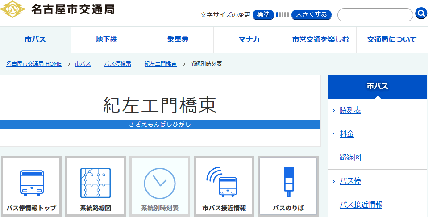Switch to the マナカ navigation tab

tap(249, 39)
